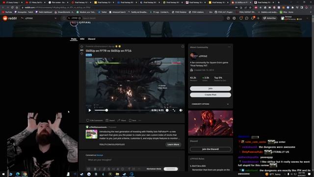Toggle bold in comment editor toolbar
The image size is (314, 177).
tap(95, 169)
